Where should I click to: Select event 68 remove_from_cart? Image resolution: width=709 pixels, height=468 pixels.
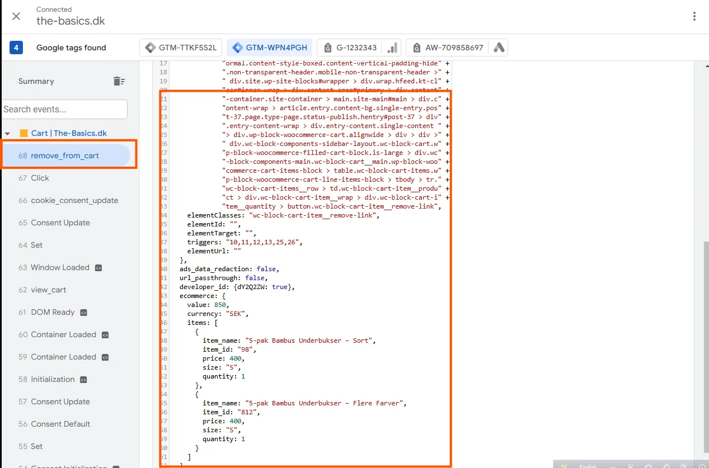pos(66,156)
